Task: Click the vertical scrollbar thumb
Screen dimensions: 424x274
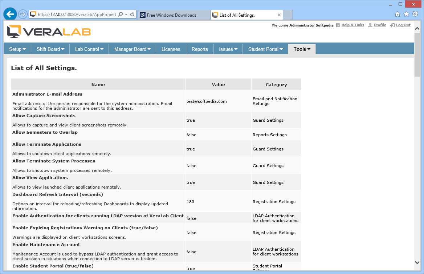Action: [417, 55]
